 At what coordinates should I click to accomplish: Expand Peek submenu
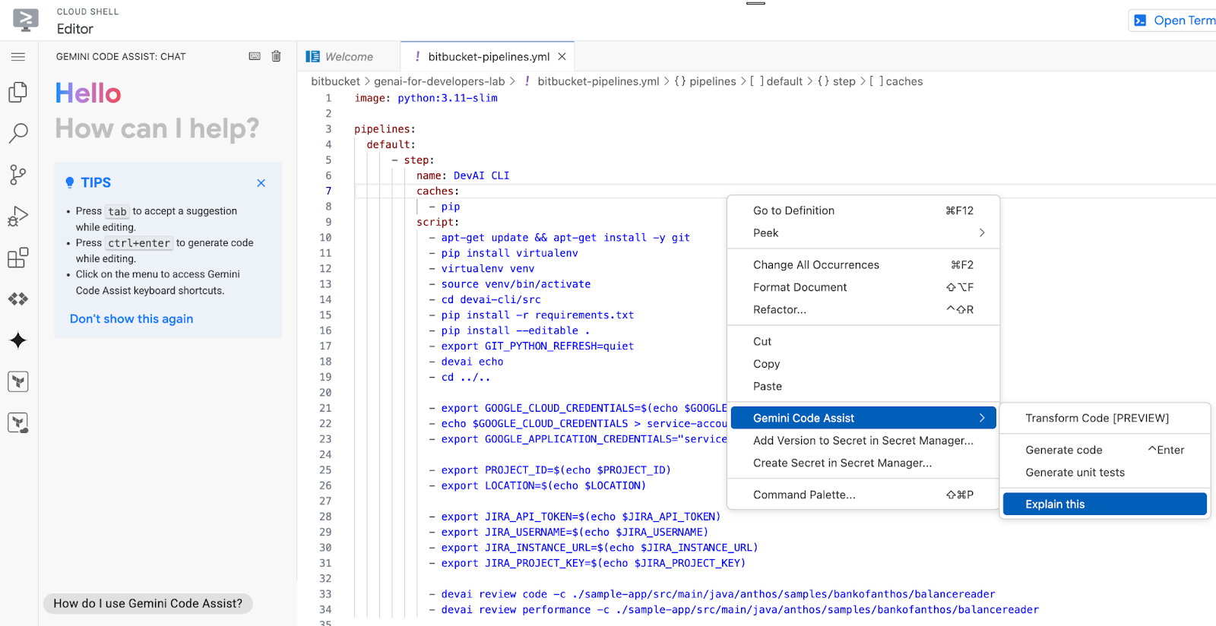pos(863,233)
